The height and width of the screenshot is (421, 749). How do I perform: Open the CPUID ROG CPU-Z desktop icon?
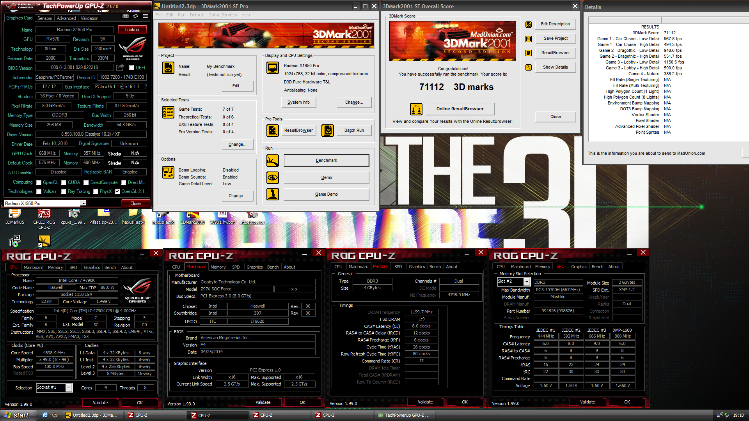[x=44, y=218]
